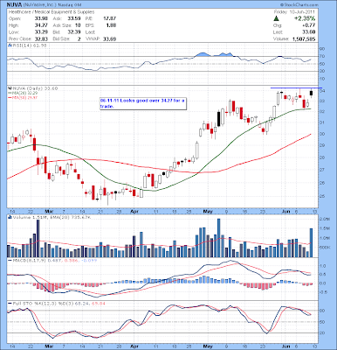Click the Apr label on price chart axis

pos(134,211)
